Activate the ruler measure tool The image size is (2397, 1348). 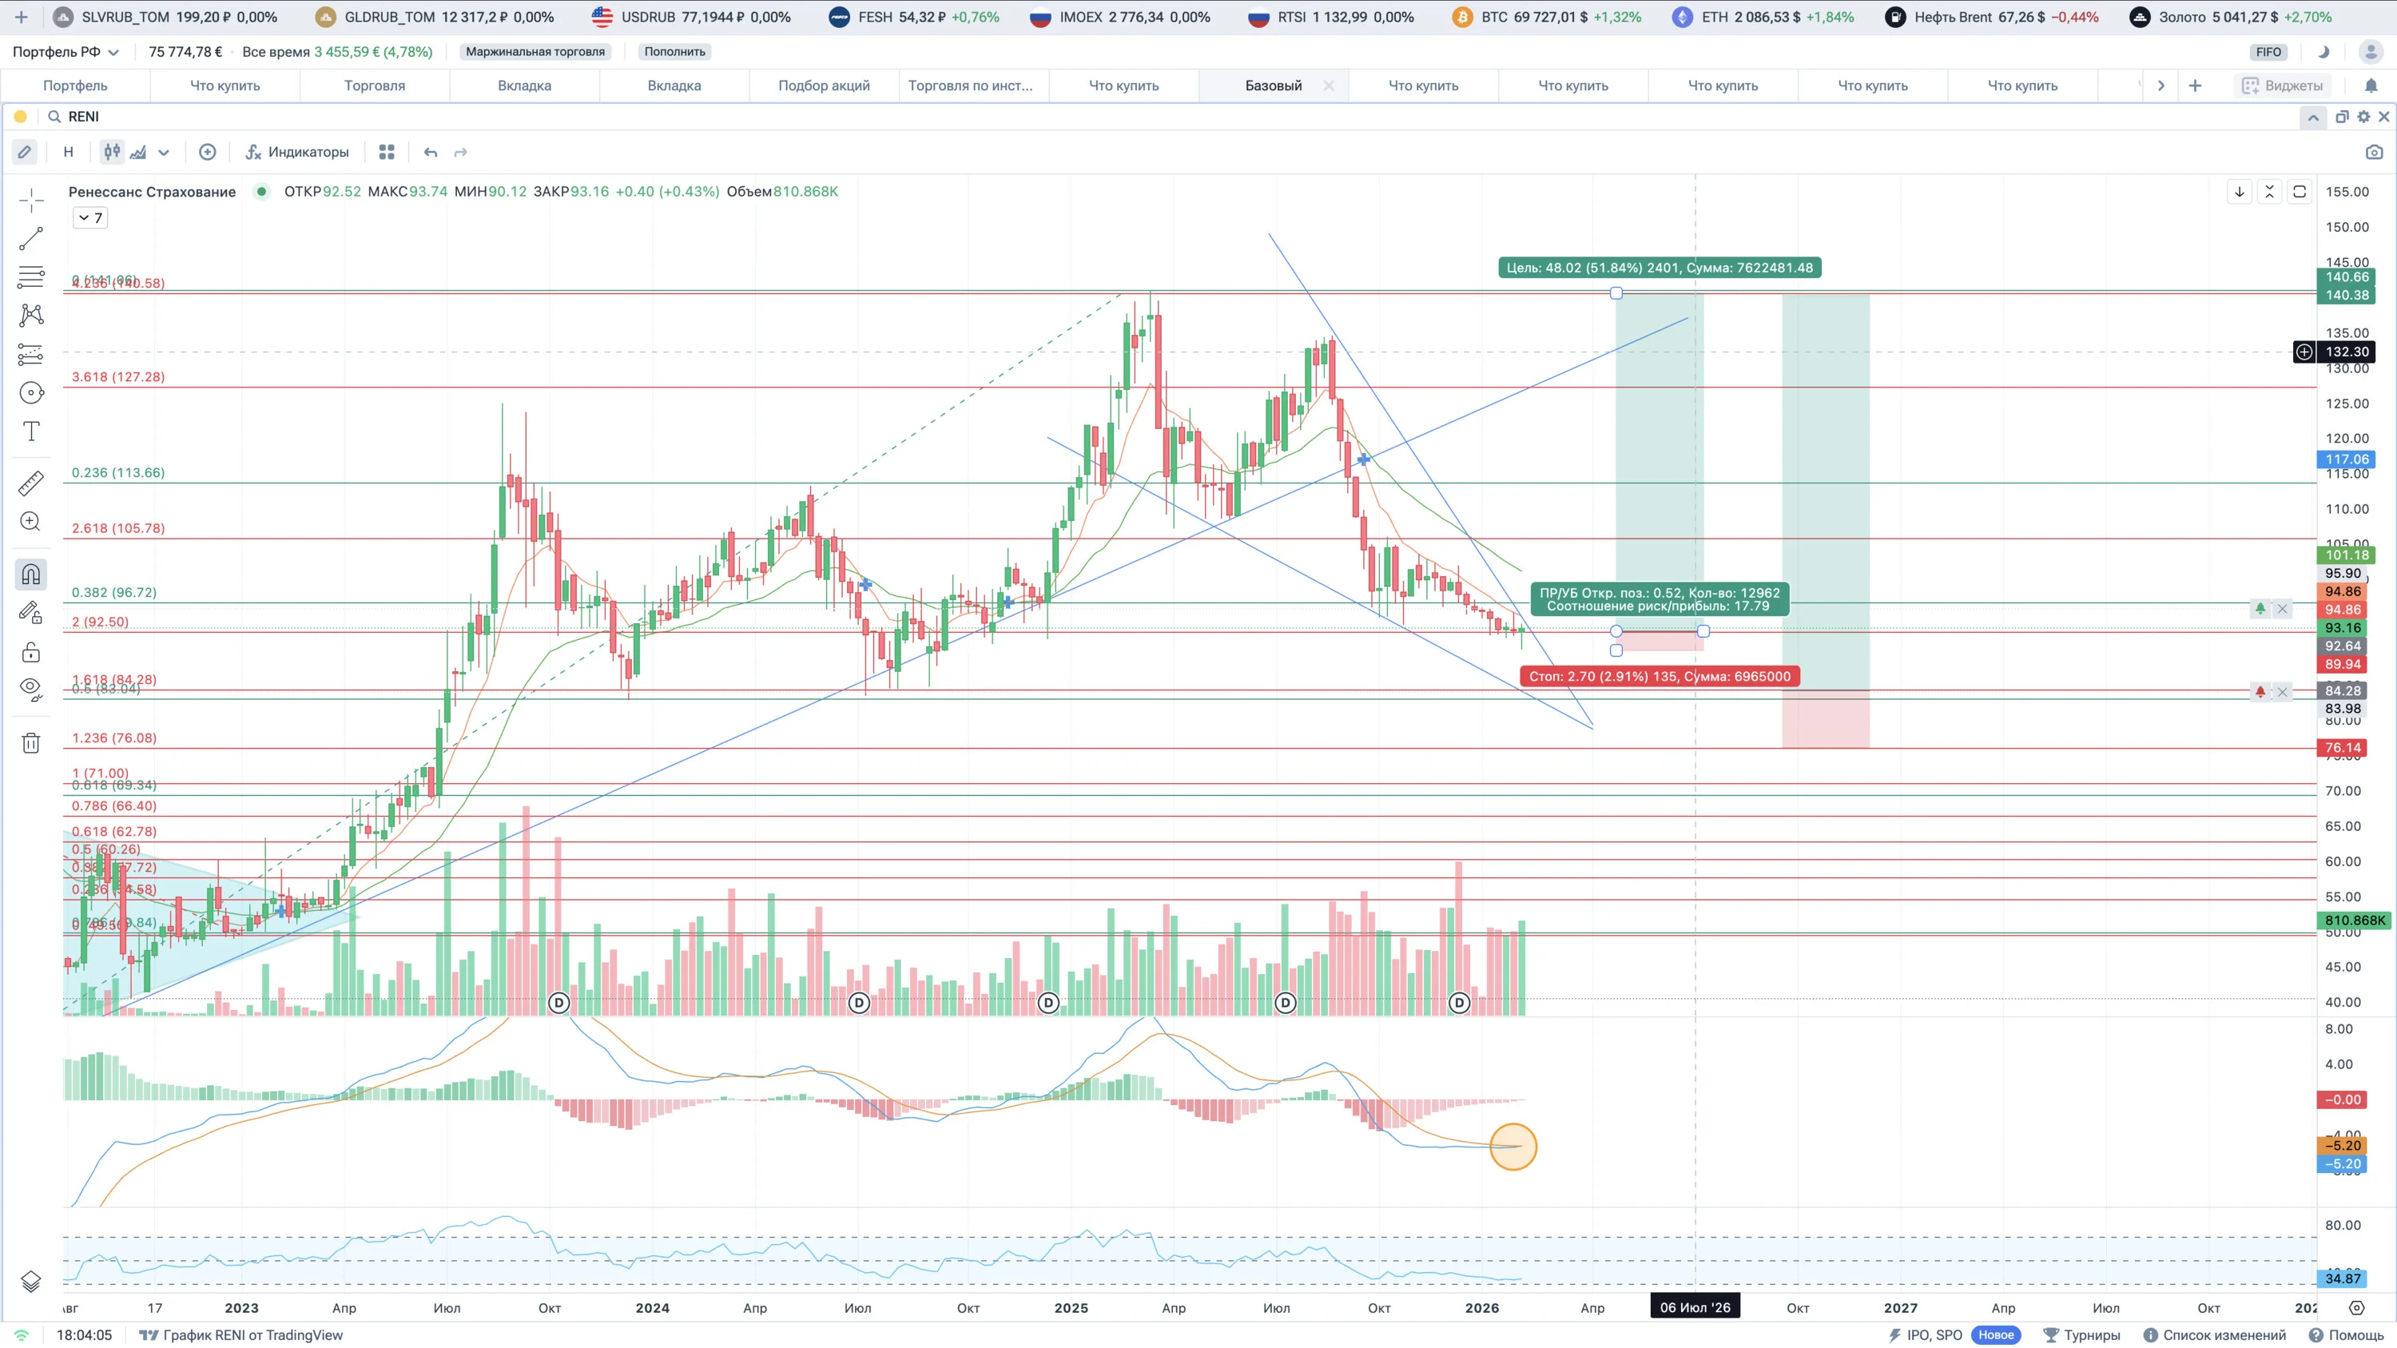[30, 483]
